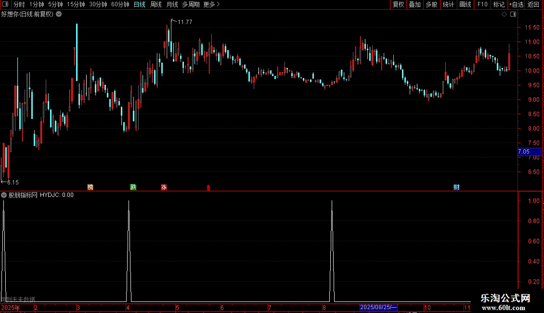Viewport: 544px width, 313px height.
Task: Add stock with +自选
Action: (516, 4)
